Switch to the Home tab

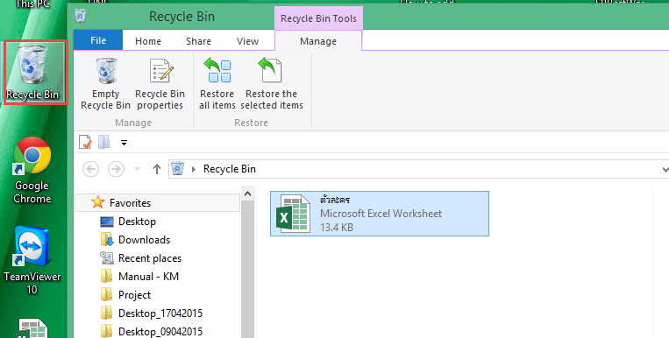click(x=148, y=41)
